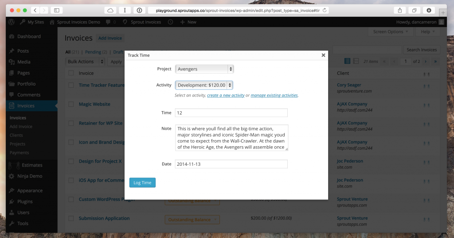Open Safari downloads icon
Screen dimensions: 454x238
click(x=429, y=11)
